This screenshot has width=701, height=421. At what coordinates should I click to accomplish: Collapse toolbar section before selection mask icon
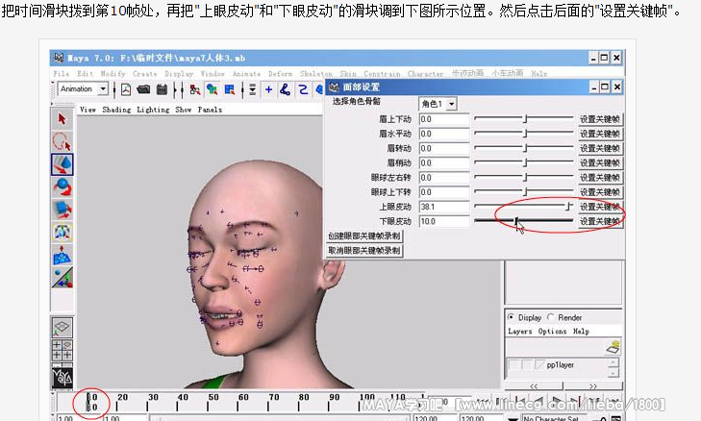coord(242,89)
